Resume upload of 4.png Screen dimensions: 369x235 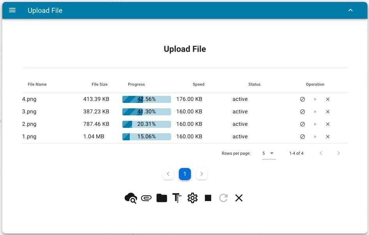point(315,99)
